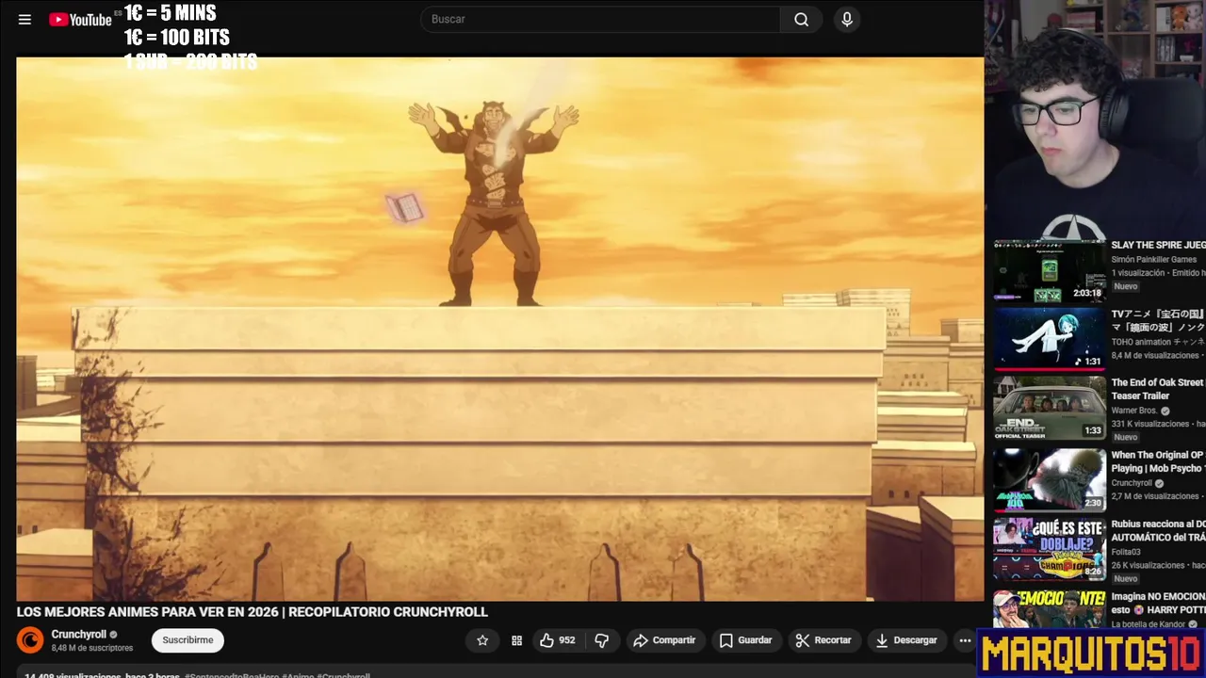Go to the YouTube home logo

[80, 19]
